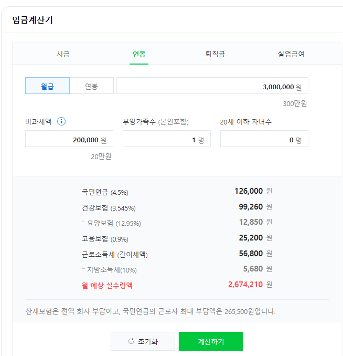The width and height of the screenshot is (343, 356).
Task: Click the 건강보험 amount 99,260
Action: pyautogui.click(x=251, y=207)
